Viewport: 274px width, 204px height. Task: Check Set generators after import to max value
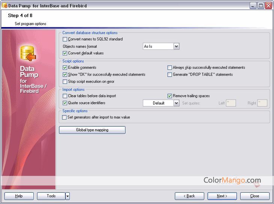click(64, 117)
